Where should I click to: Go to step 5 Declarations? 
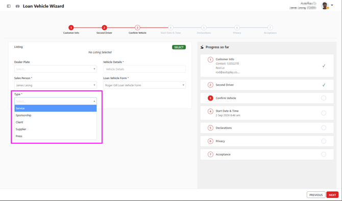pos(204,28)
